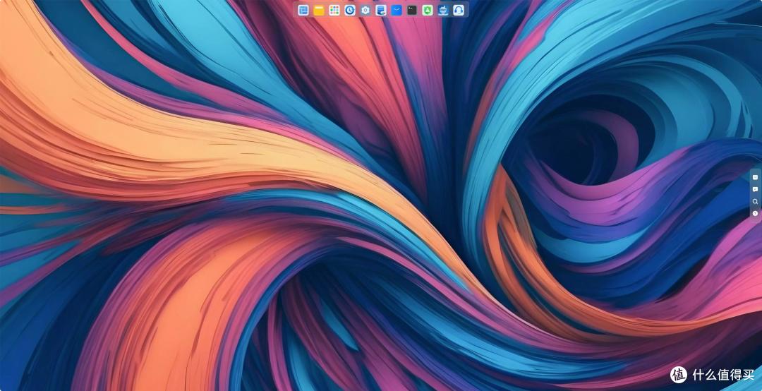Open the yellow folder file manager icon
Image resolution: width=762 pixels, height=391 pixels.
pyautogui.click(x=319, y=10)
